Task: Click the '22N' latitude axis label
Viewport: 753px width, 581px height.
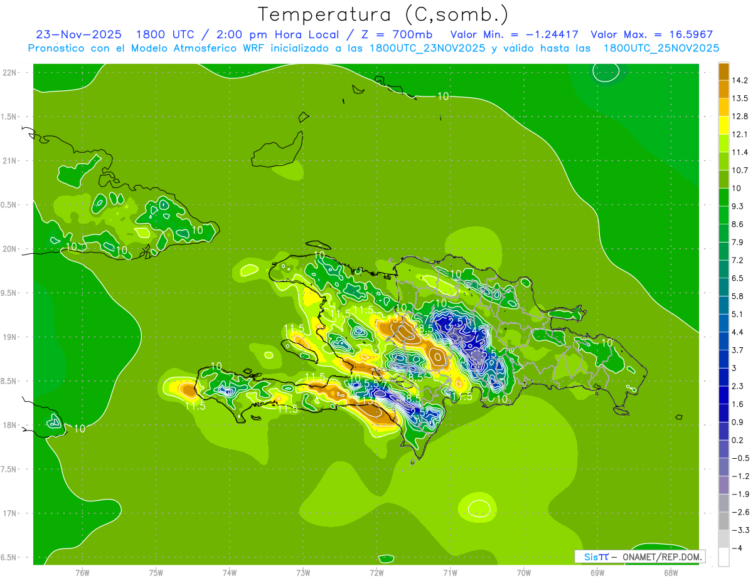Action: (10, 73)
